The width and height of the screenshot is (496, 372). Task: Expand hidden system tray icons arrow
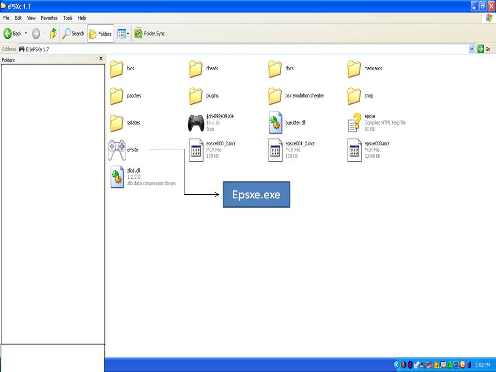(396, 365)
